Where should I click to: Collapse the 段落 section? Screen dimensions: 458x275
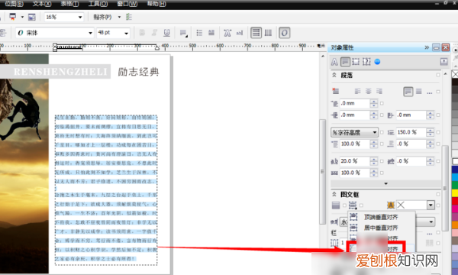coord(334,75)
